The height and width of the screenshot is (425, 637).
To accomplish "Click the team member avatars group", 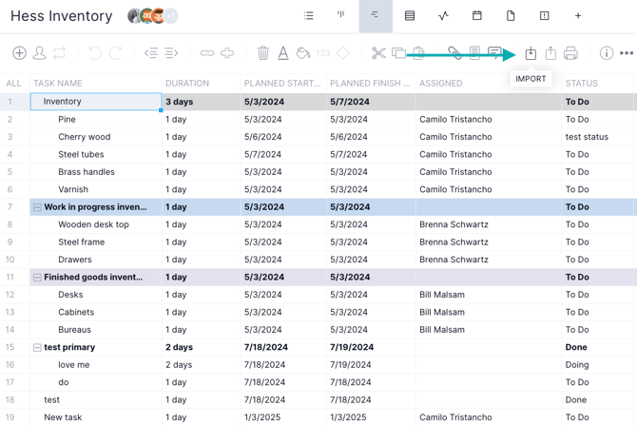I will pyautogui.click(x=153, y=16).
